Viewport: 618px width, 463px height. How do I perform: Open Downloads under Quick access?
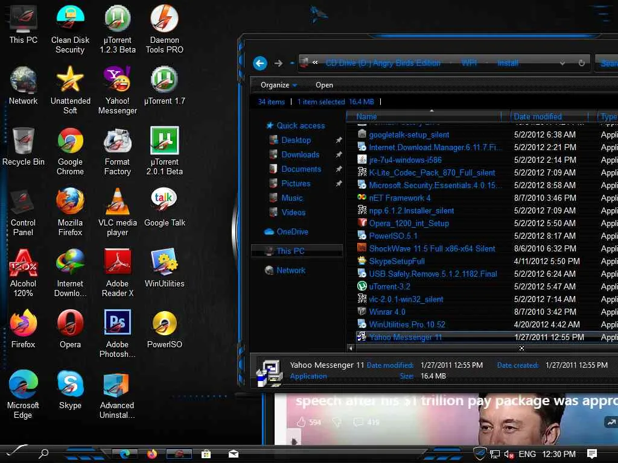tap(300, 154)
